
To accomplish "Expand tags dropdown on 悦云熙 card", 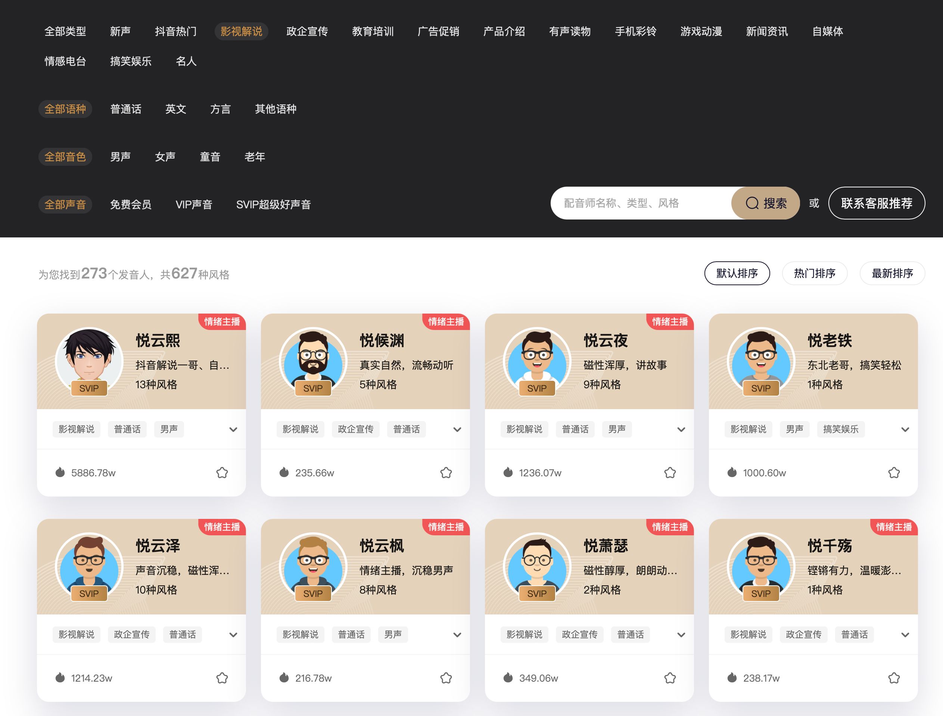I will (x=233, y=430).
